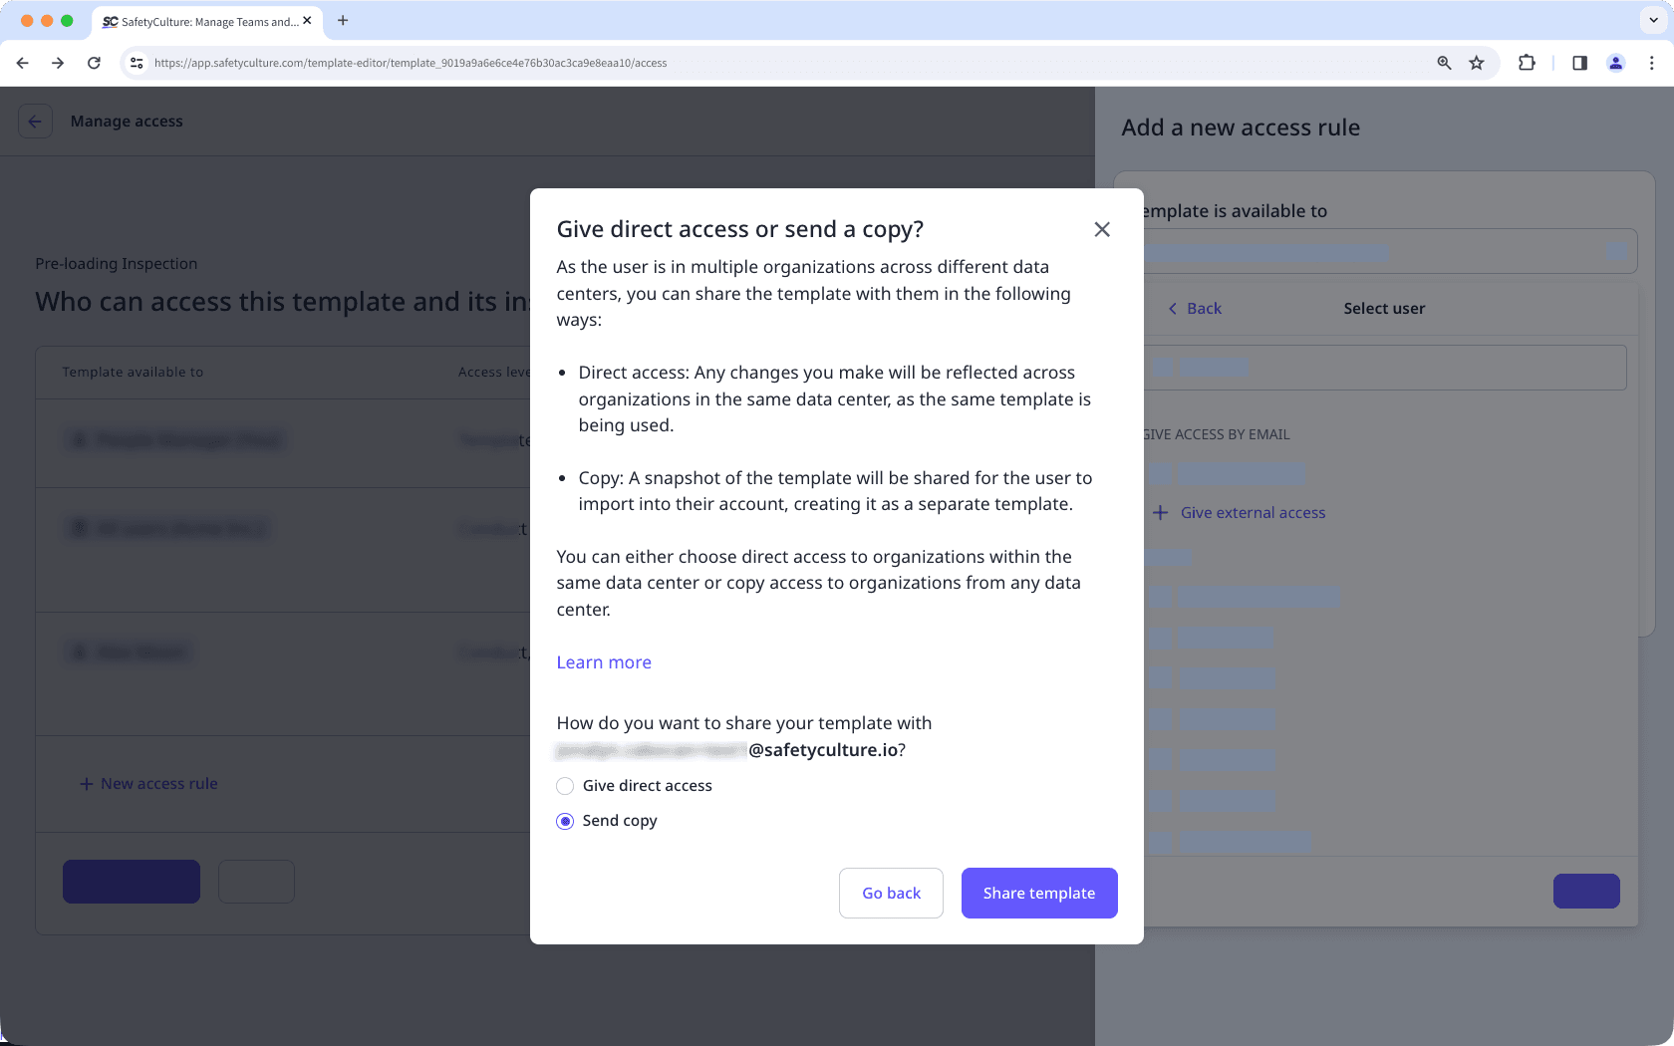1674x1046 pixels.
Task: Open the browser extensions puzzle icon
Action: pos(1527,62)
